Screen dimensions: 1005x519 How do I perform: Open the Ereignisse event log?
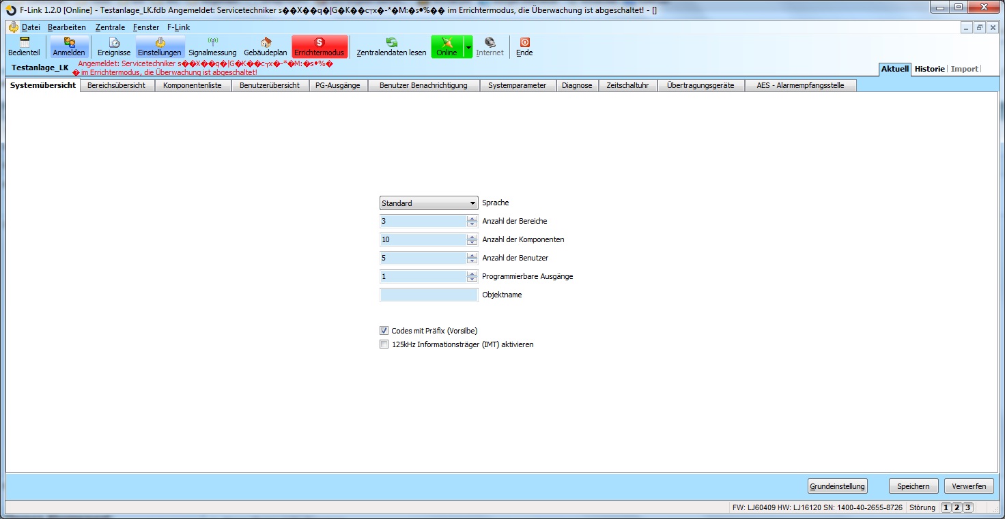(x=114, y=46)
